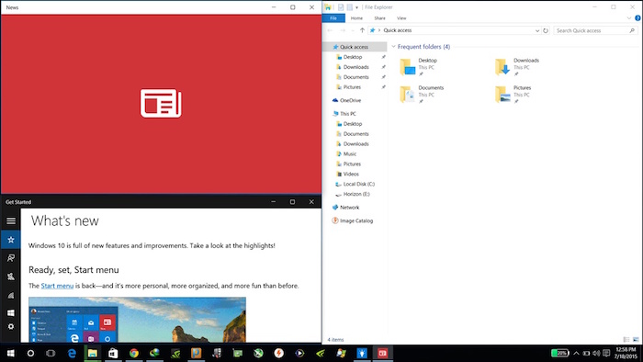Image resolution: width=643 pixels, height=362 pixels.
Task: Switch to details view in File Explorer status bar
Action: 626,339
